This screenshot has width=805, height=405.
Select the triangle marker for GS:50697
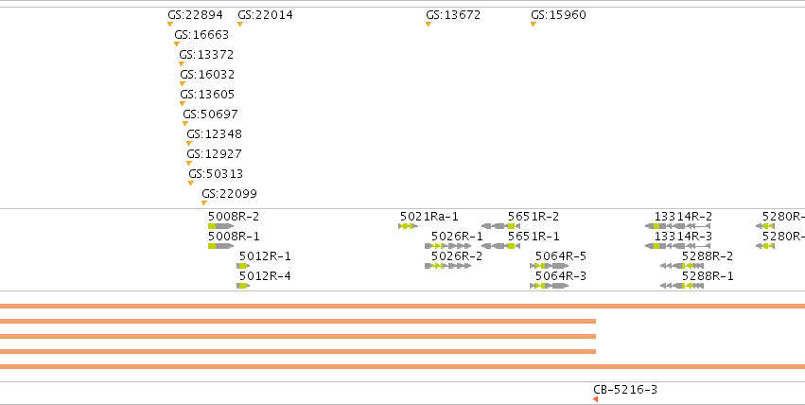click(x=185, y=124)
